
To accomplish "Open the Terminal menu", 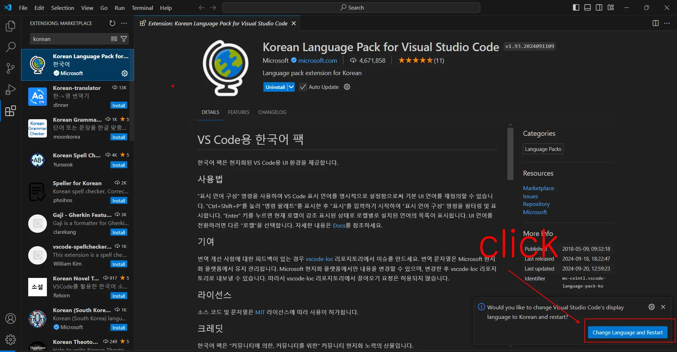I will click(142, 8).
